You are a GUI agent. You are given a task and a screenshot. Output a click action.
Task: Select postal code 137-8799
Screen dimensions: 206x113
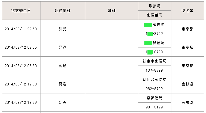[x=154, y=70]
